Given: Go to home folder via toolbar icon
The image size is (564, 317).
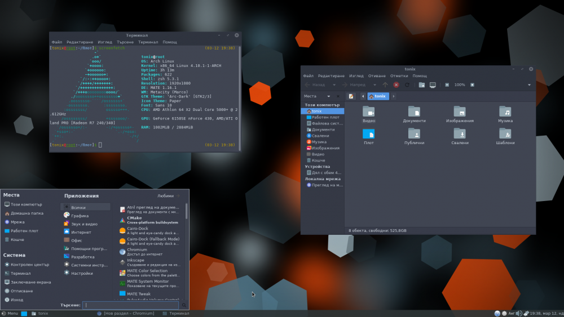Looking at the screenshot, I should (x=421, y=84).
